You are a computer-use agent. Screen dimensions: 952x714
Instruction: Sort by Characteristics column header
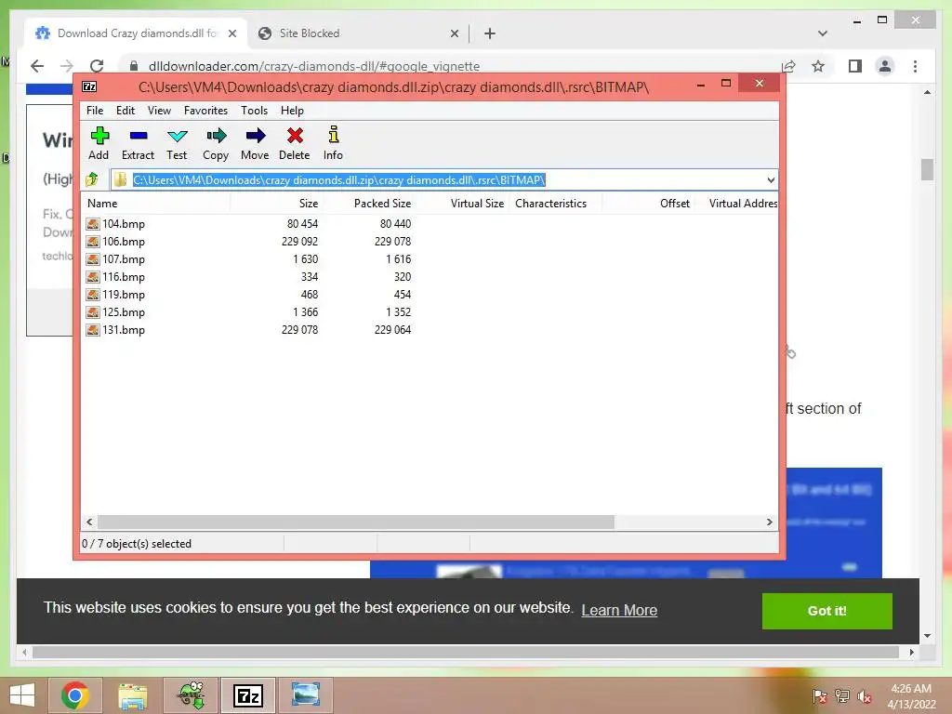pyautogui.click(x=556, y=204)
